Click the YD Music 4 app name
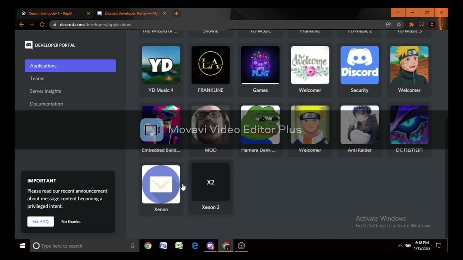 (161, 90)
